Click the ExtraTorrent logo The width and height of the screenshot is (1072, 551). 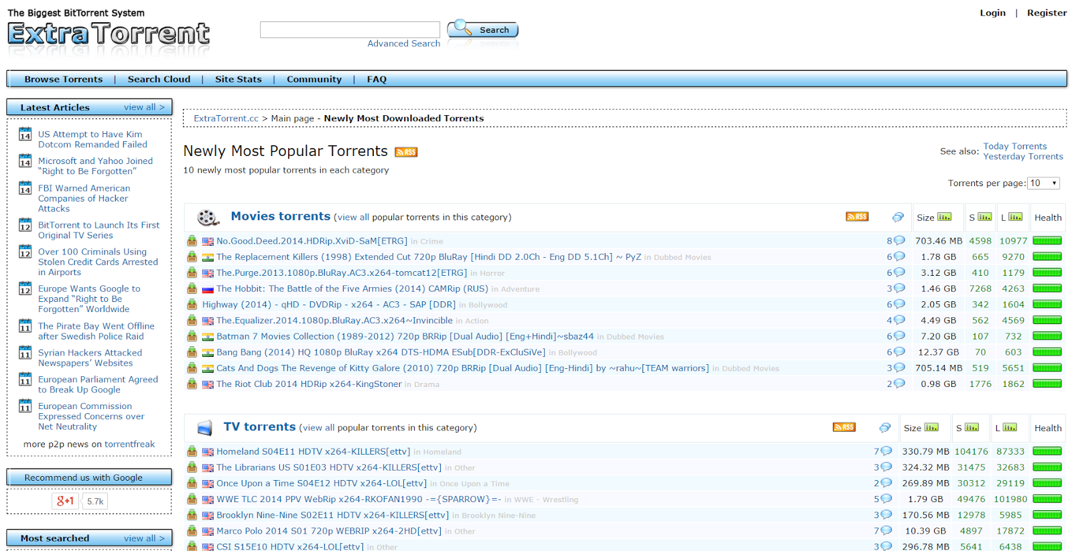click(109, 33)
